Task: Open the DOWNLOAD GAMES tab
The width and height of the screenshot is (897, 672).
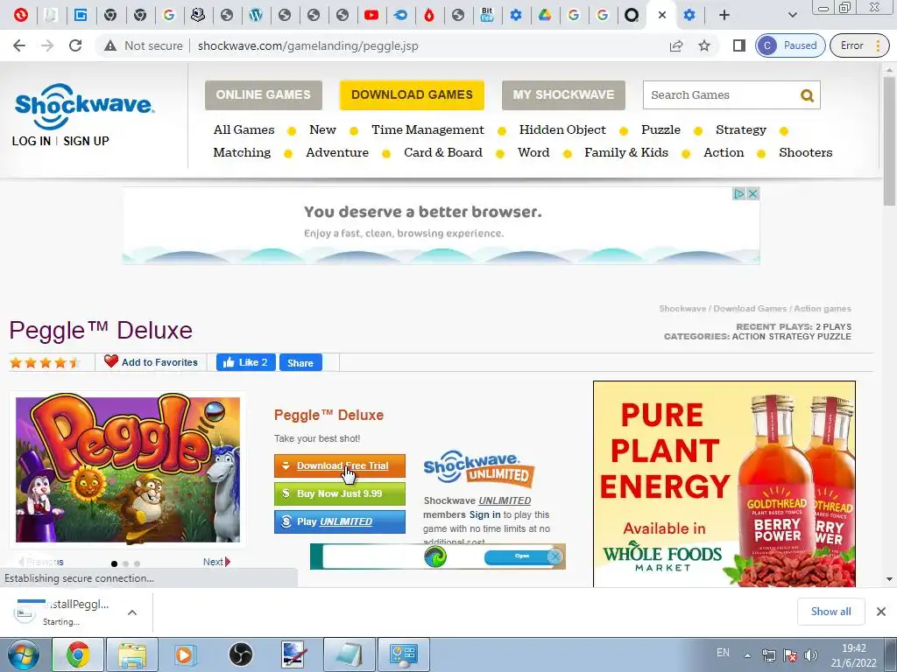Action: coord(412,94)
